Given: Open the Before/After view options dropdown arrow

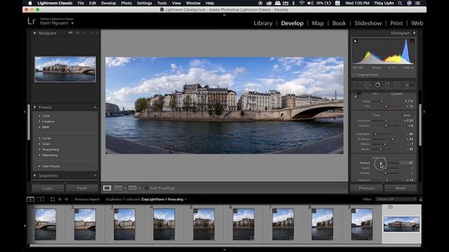Looking at the screenshot, I should [140, 188].
